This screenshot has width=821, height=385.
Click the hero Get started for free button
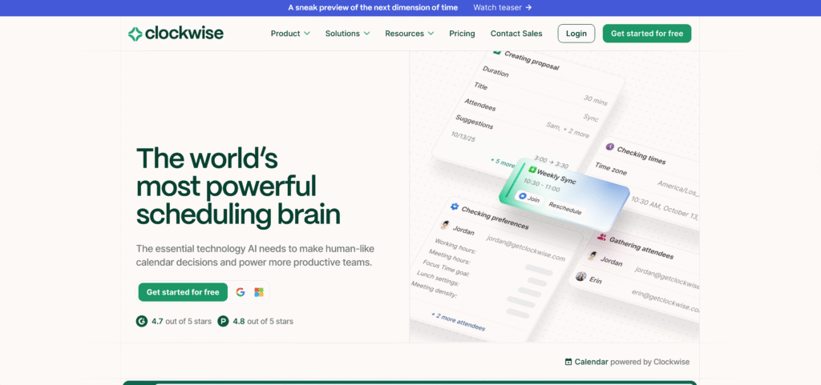tap(183, 292)
